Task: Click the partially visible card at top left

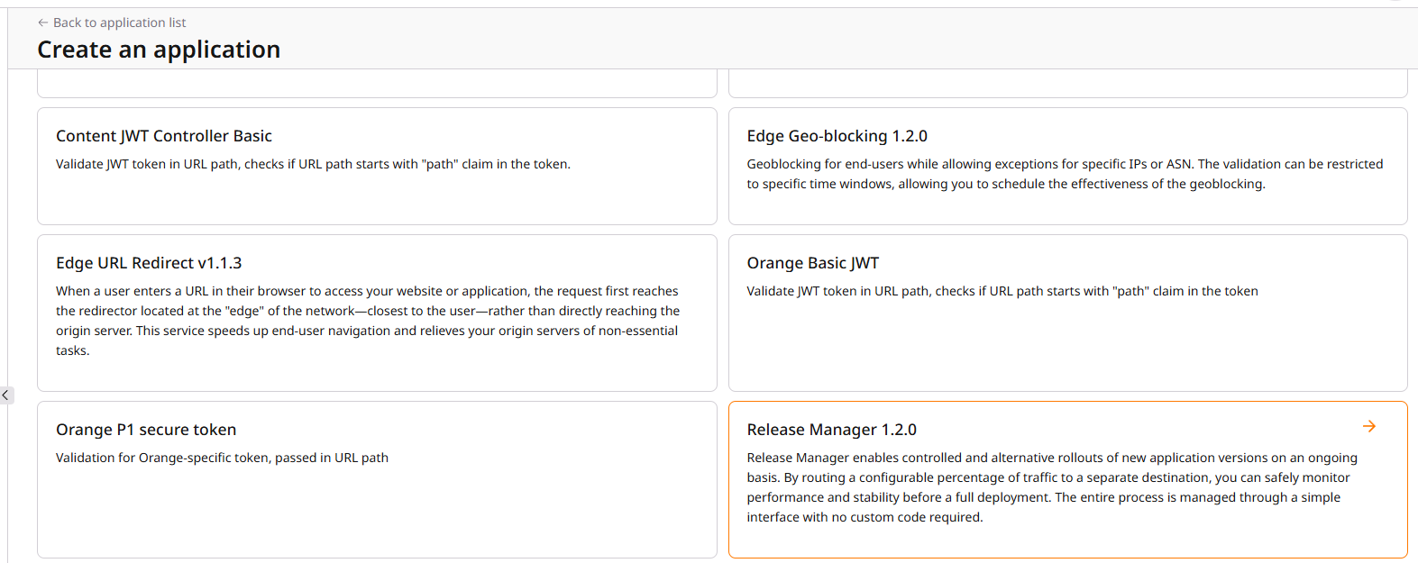Action: pos(377,87)
